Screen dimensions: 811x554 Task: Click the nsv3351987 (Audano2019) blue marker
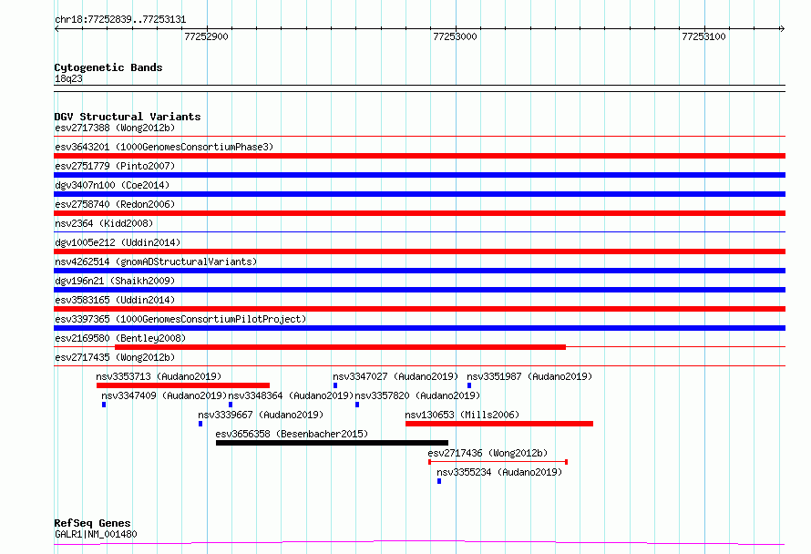tap(469, 385)
